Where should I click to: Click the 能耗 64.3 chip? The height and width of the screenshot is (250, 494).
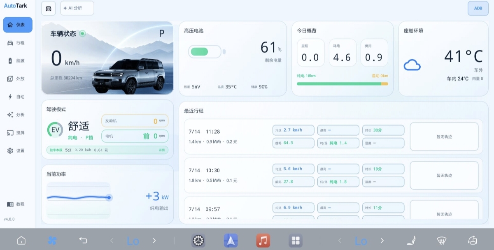coord(294,143)
